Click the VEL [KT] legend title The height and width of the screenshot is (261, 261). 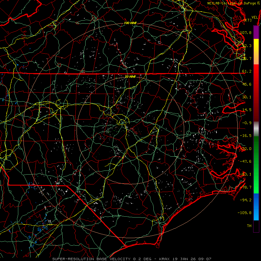pos(251,19)
